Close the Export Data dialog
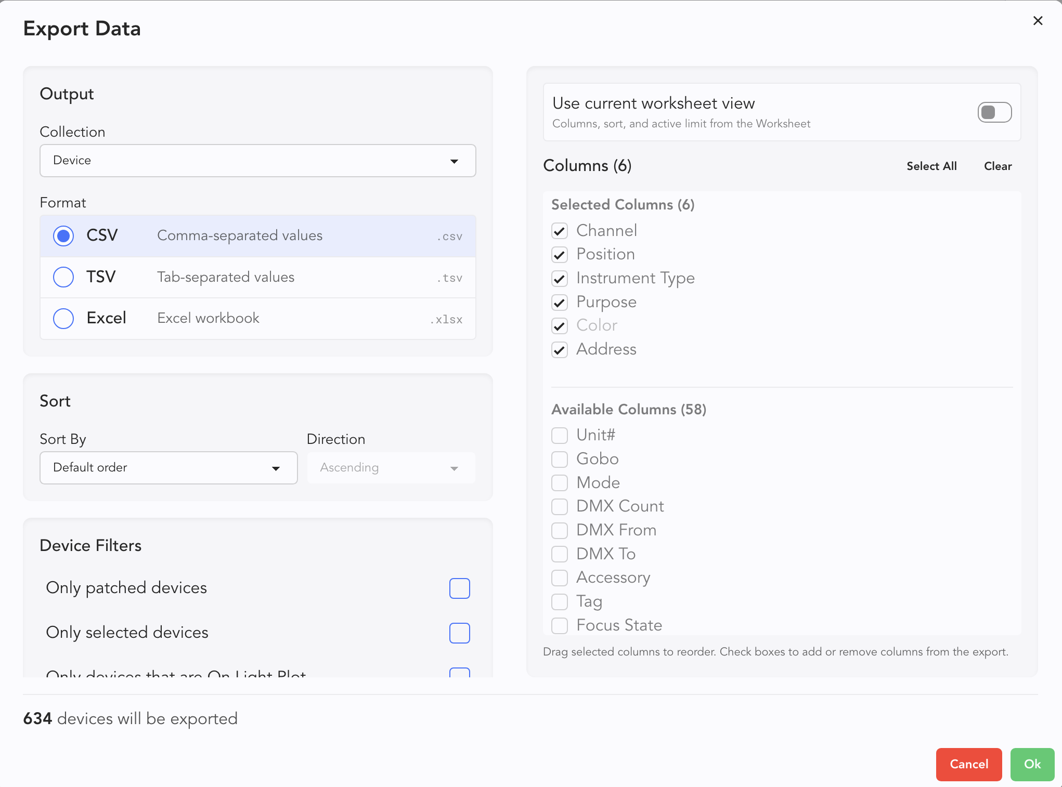1062x787 pixels. [1038, 21]
